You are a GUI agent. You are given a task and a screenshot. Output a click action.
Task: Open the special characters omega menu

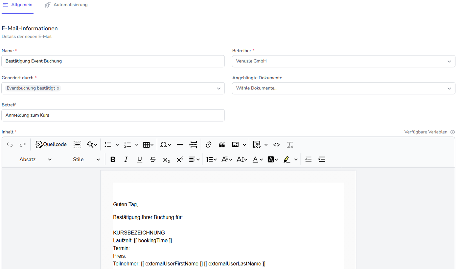pyautogui.click(x=166, y=145)
